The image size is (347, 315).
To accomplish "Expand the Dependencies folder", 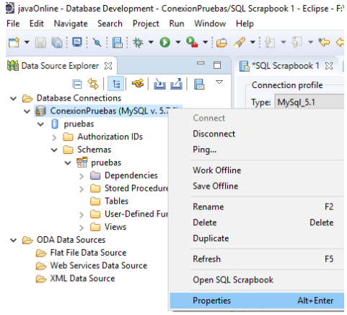I will click(82, 176).
